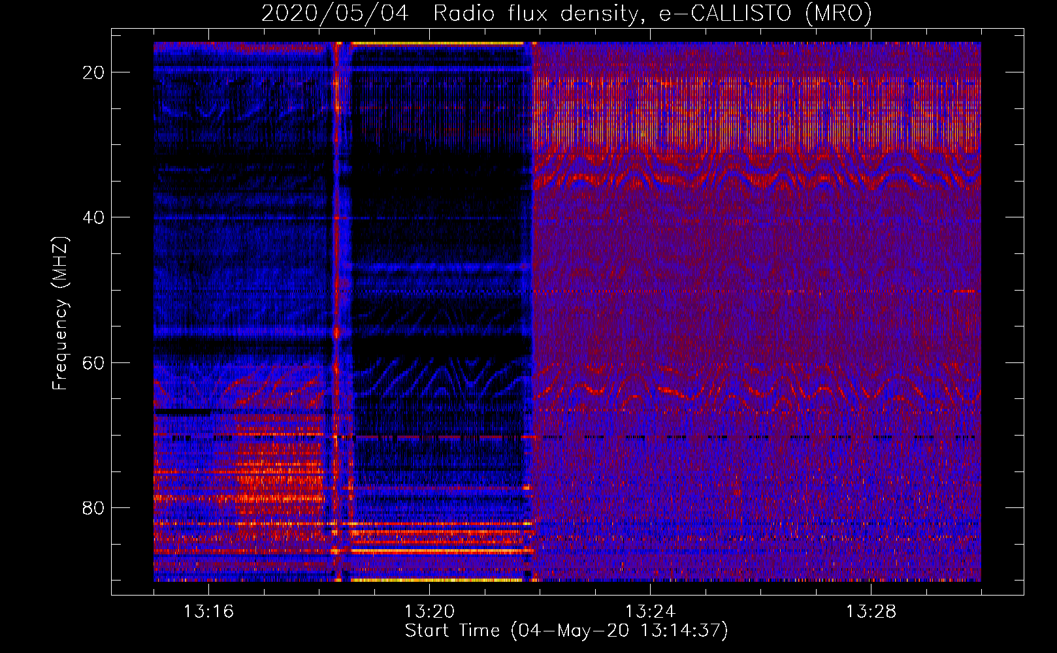
Task: Click the 13:24 time tick label
Action: (650, 612)
